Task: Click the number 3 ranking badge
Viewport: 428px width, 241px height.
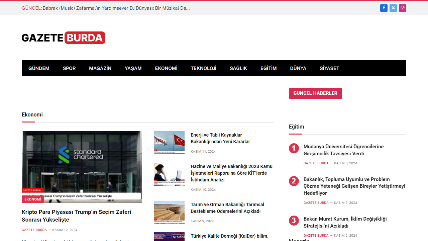Action: click(x=294, y=221)
